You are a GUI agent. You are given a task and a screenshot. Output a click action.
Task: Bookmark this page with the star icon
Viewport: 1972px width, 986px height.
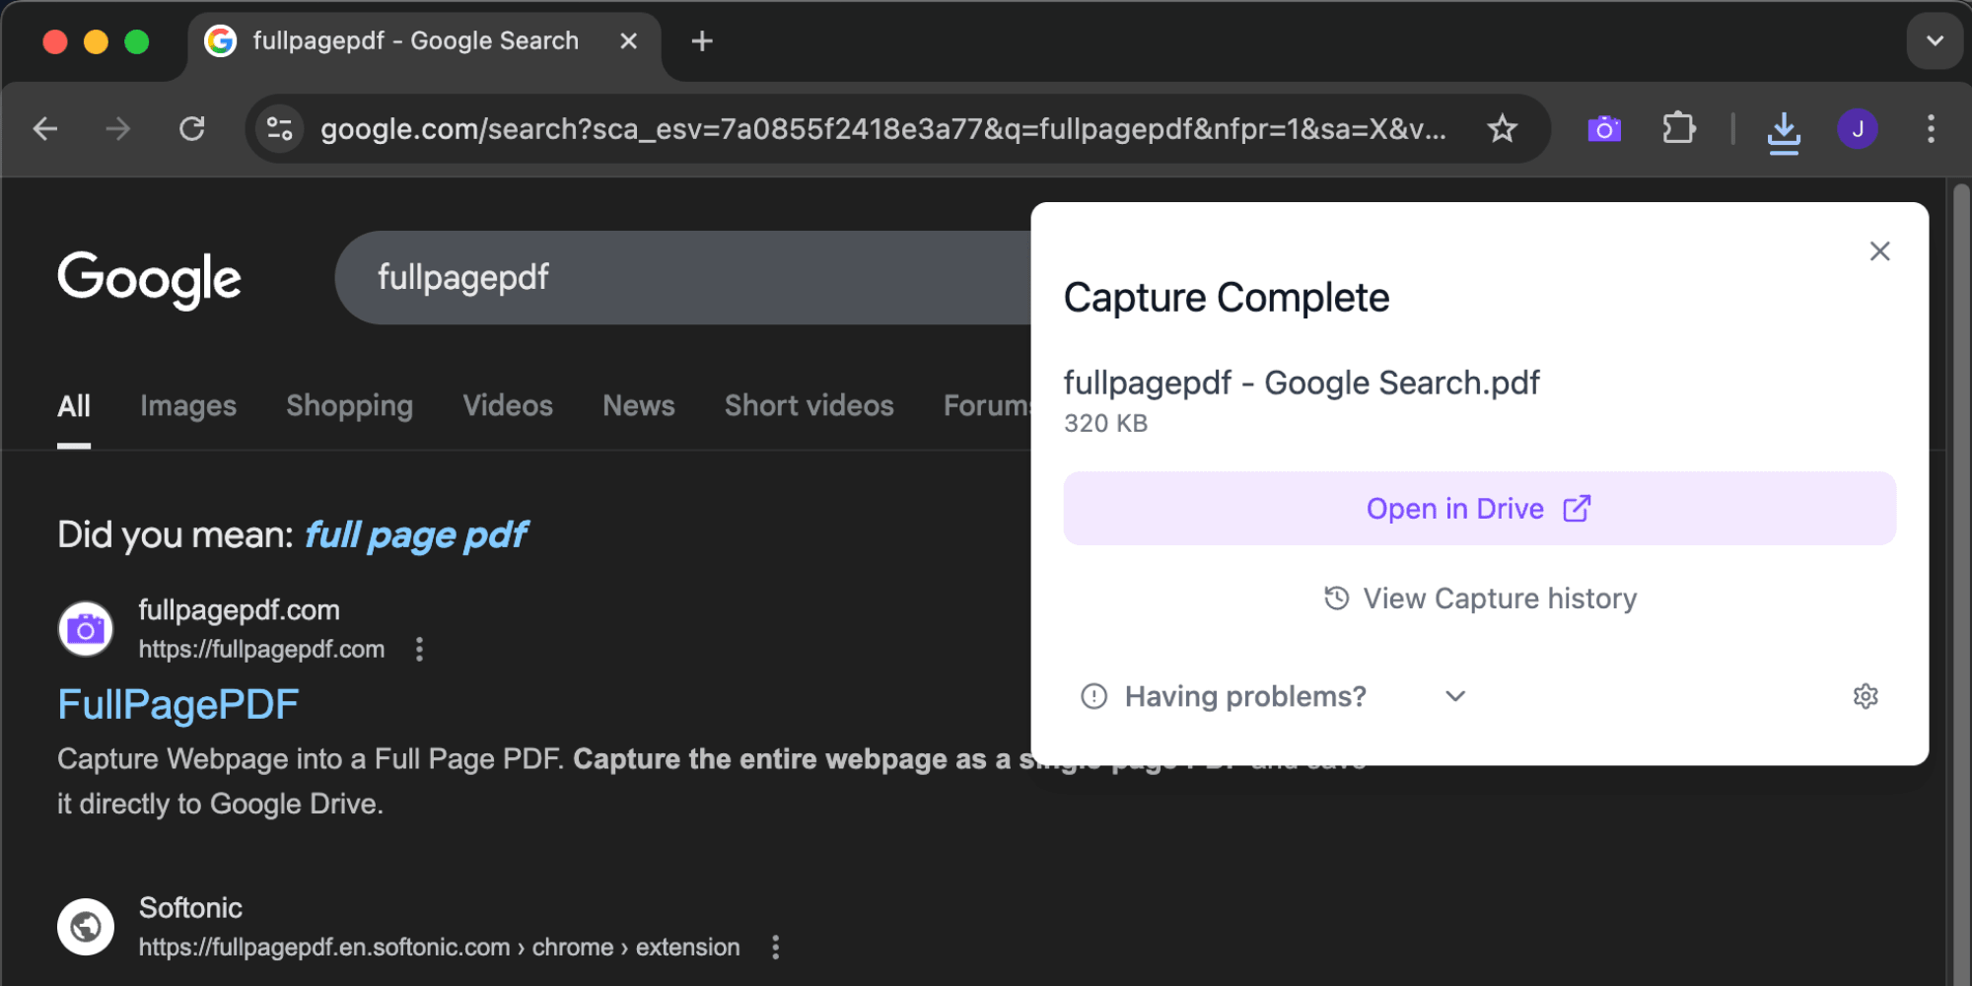[x=1502, y=128]
